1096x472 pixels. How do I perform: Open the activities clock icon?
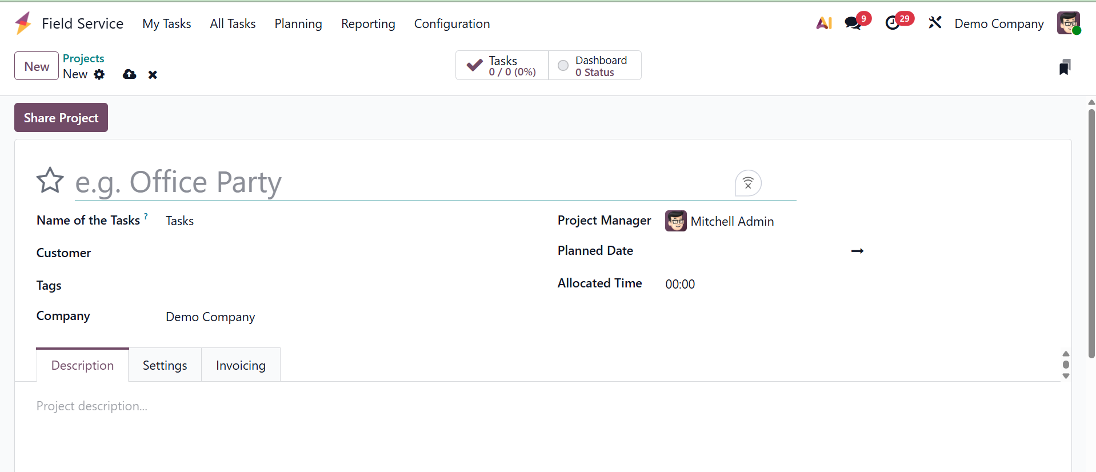tap(892, 23)
